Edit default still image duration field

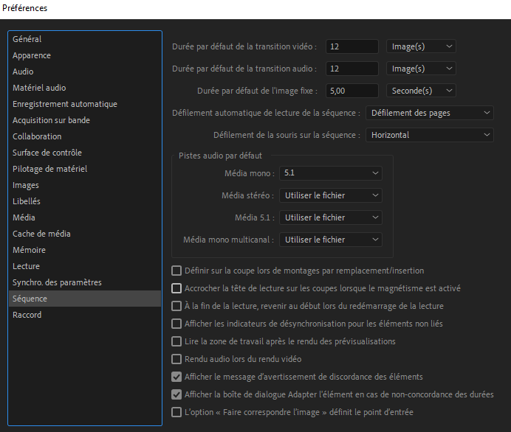pyautogui.click(x=352, y=91)
